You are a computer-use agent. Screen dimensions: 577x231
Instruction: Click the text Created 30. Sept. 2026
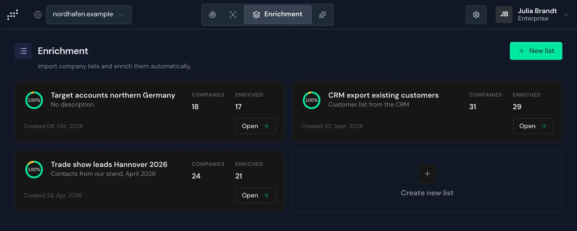(x=332, y=126)
